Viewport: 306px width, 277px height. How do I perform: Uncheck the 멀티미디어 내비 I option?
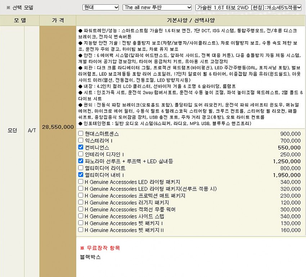[81, 175]
